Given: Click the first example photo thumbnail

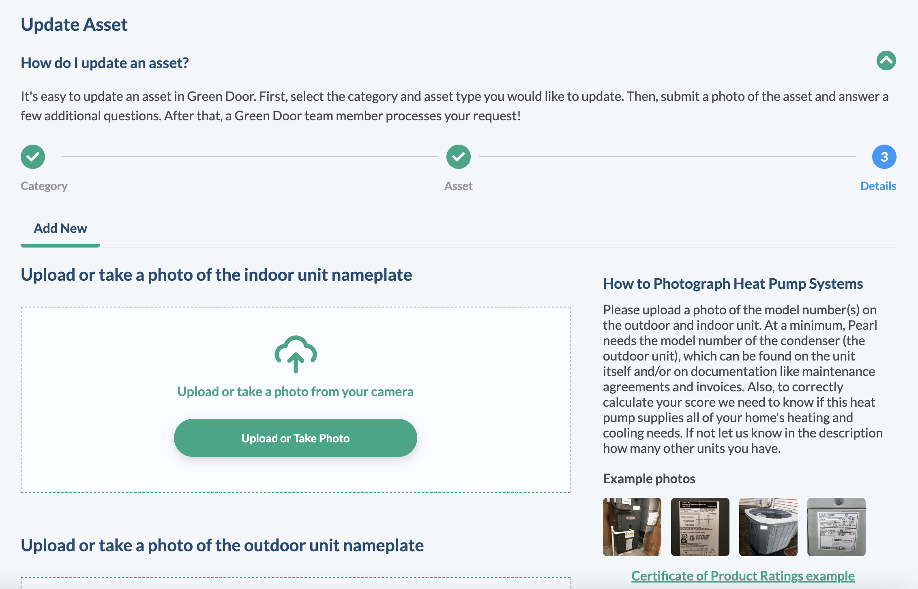Looking at the screenshot, I should (x=632, y=528).
